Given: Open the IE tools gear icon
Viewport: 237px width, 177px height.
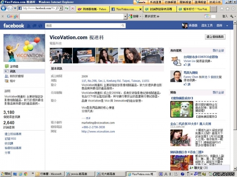Looking at the screenshot, I should coord(233,9).
